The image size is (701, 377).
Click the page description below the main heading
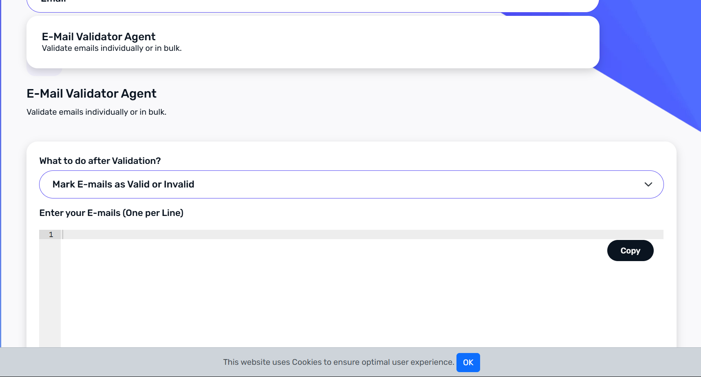coord(96,112)
